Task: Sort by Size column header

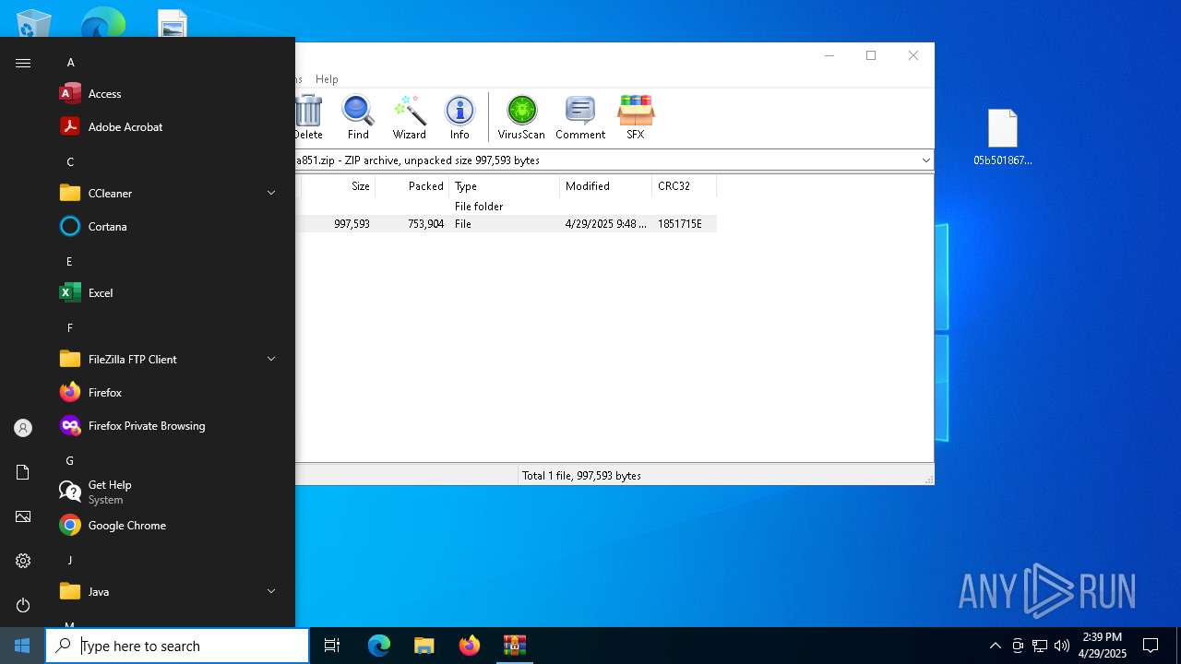Action: [338, 186]
